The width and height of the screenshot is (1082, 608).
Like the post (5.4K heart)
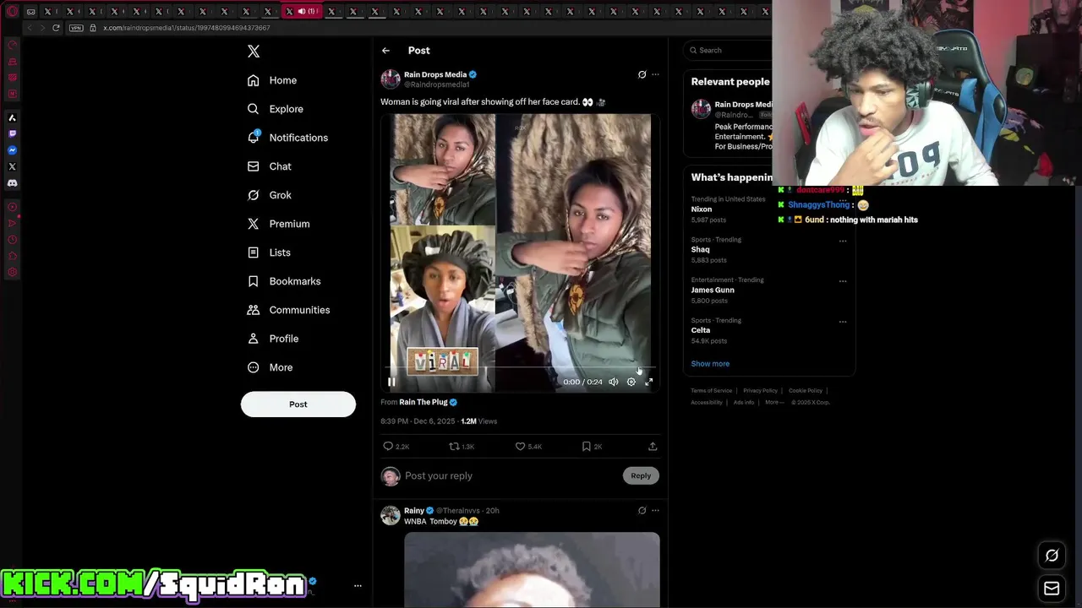[528, 446]
